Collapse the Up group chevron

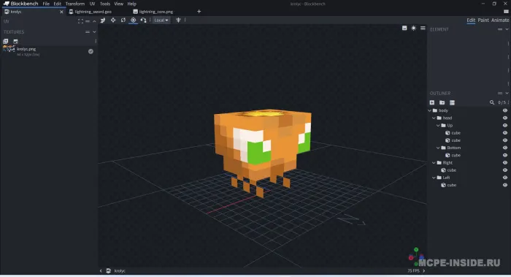click(438, 126)
